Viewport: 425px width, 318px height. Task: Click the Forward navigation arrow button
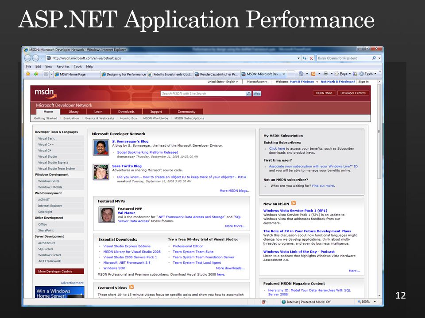(35, 58)
